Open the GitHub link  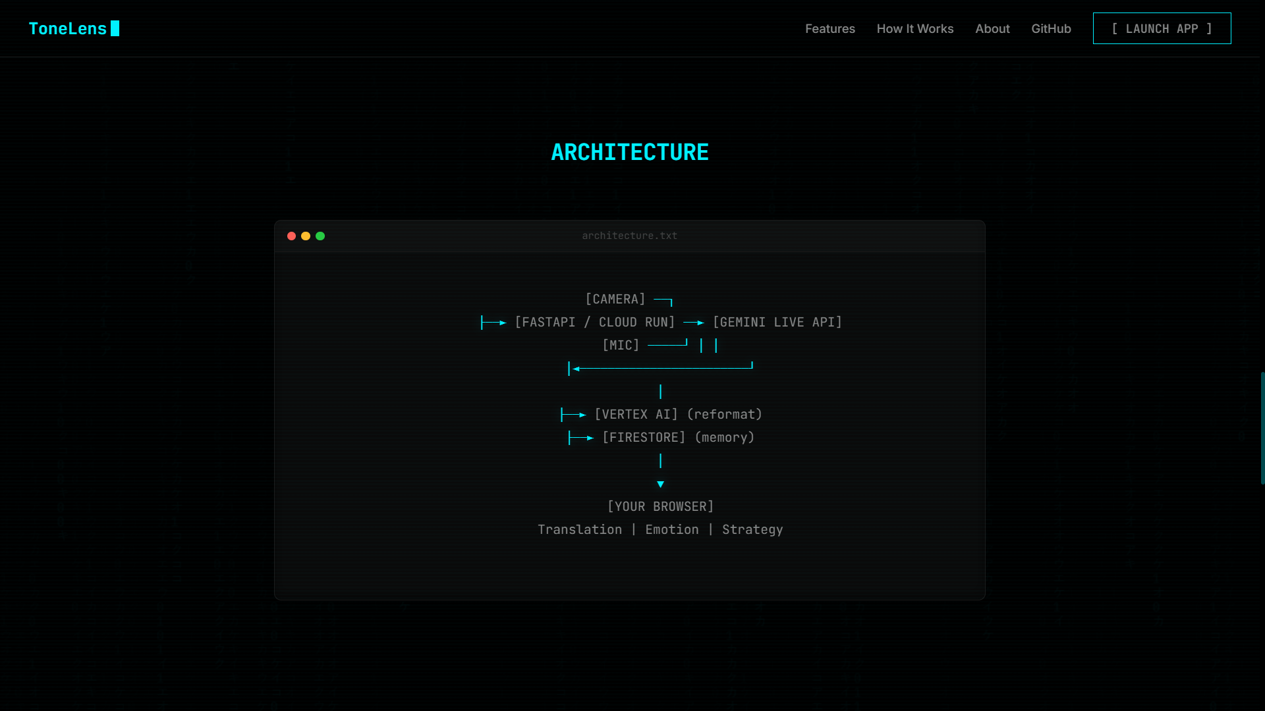pos(1051,28)
